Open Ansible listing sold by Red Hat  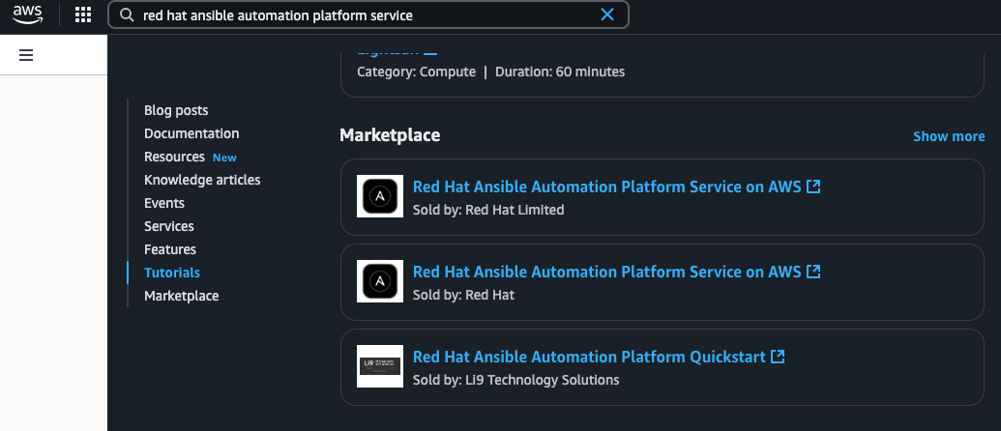tap(606, 272)
